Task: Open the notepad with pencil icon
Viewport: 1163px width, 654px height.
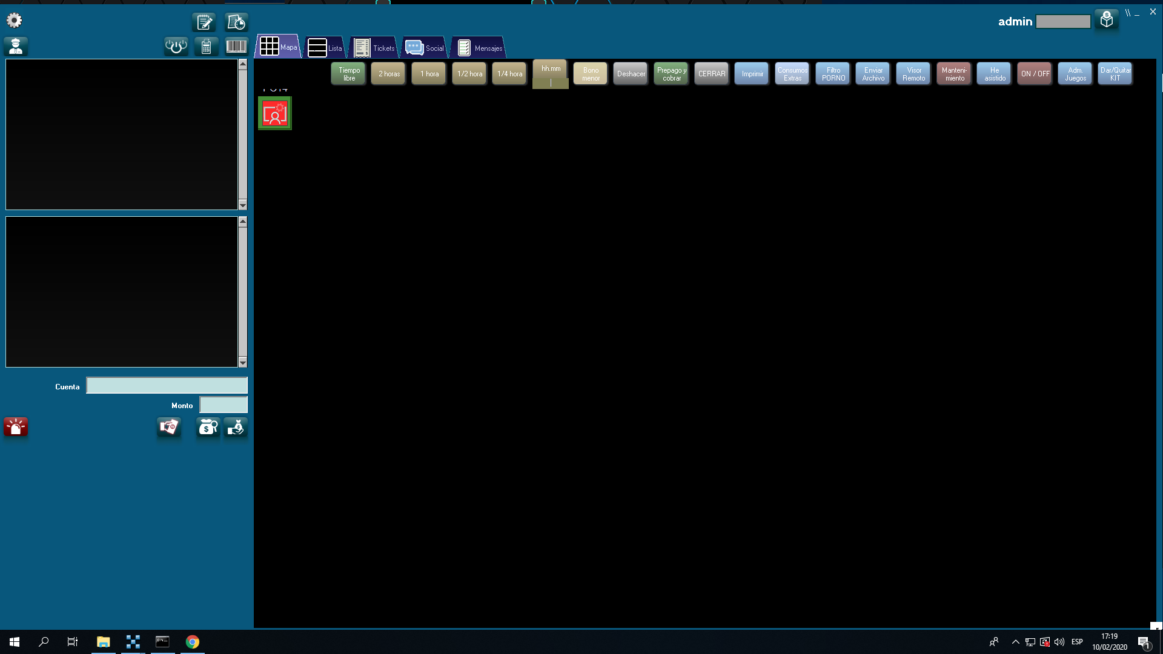Action: click(204, 22)
